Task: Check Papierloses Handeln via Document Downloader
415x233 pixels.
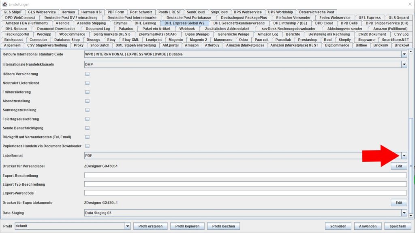Action: (x=88, y=146)
